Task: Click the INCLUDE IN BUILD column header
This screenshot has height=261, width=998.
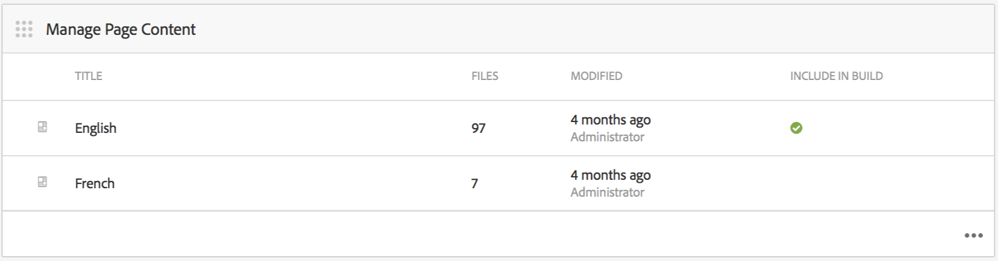Action: [836, 76]
